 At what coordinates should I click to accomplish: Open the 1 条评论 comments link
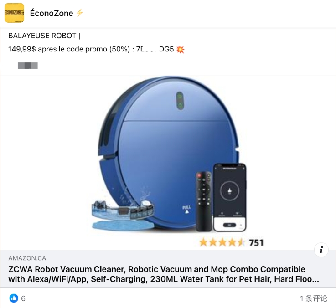[314, 298]
